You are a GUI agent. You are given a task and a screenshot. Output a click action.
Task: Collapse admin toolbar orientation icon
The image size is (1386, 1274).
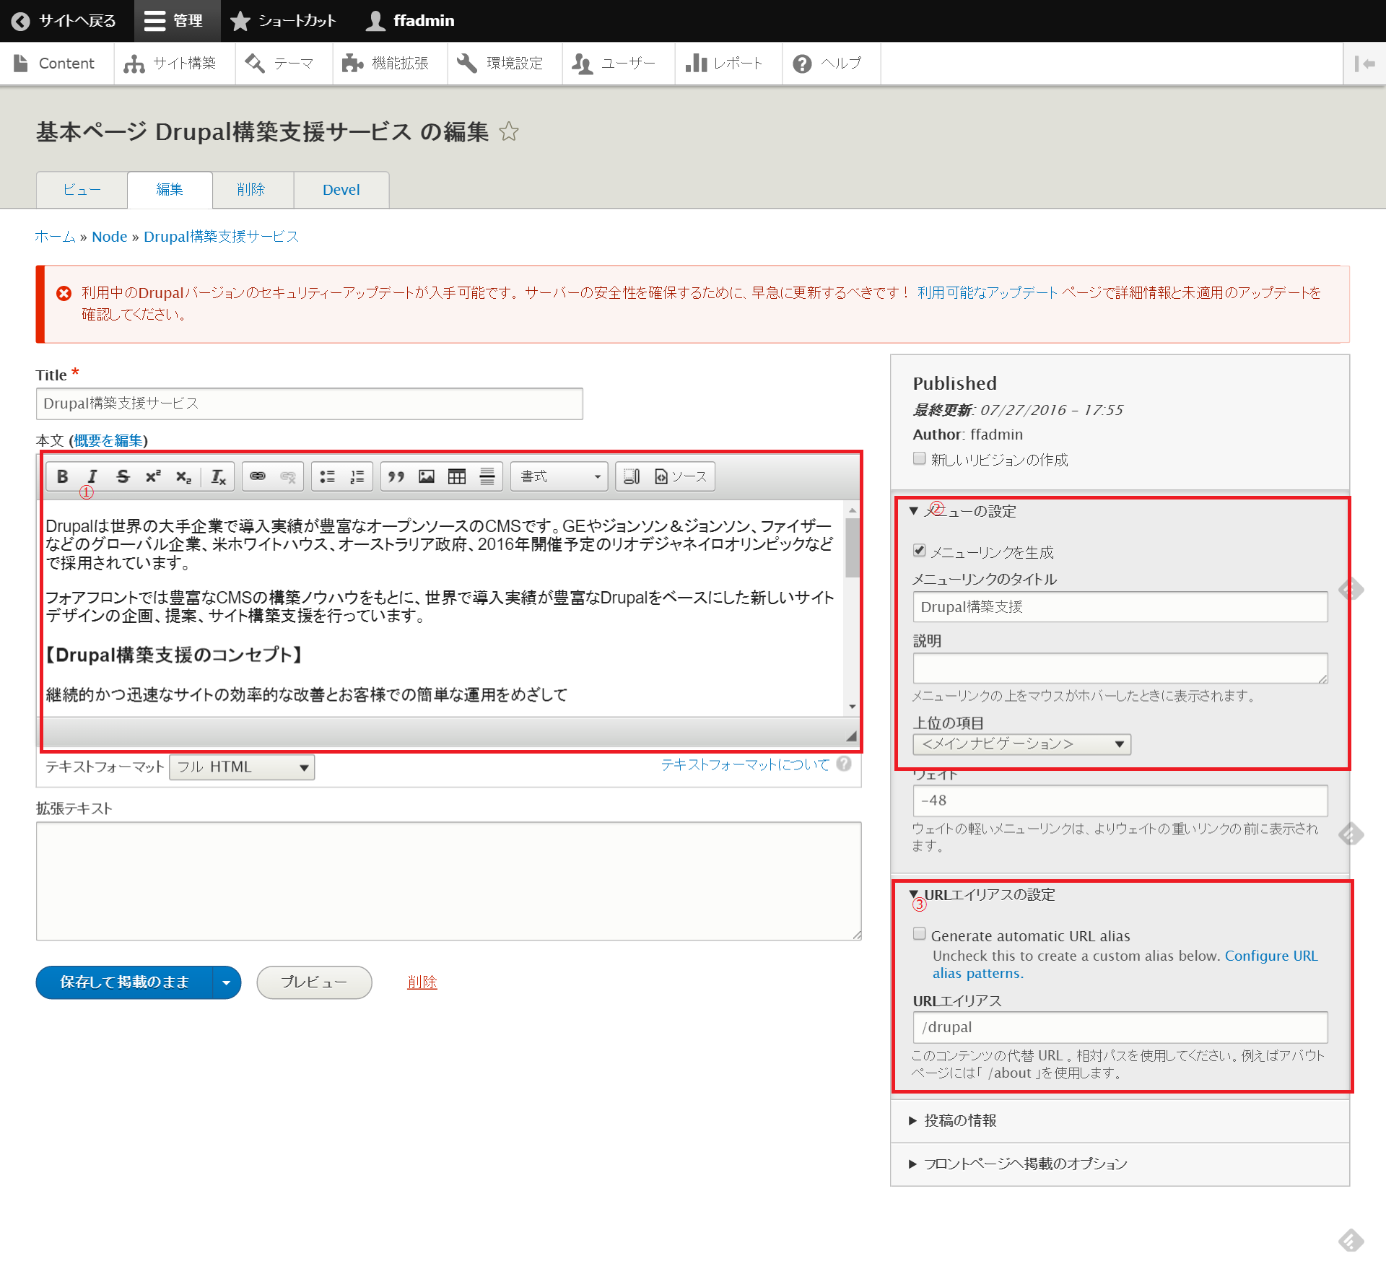click(x=1364, y=64)
